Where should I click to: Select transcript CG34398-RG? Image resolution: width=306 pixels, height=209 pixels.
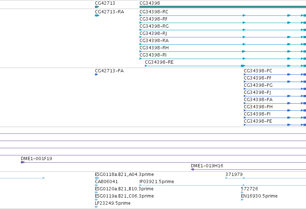[154, 26]
